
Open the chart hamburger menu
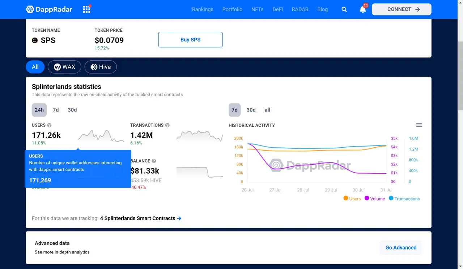pos(419,125)
